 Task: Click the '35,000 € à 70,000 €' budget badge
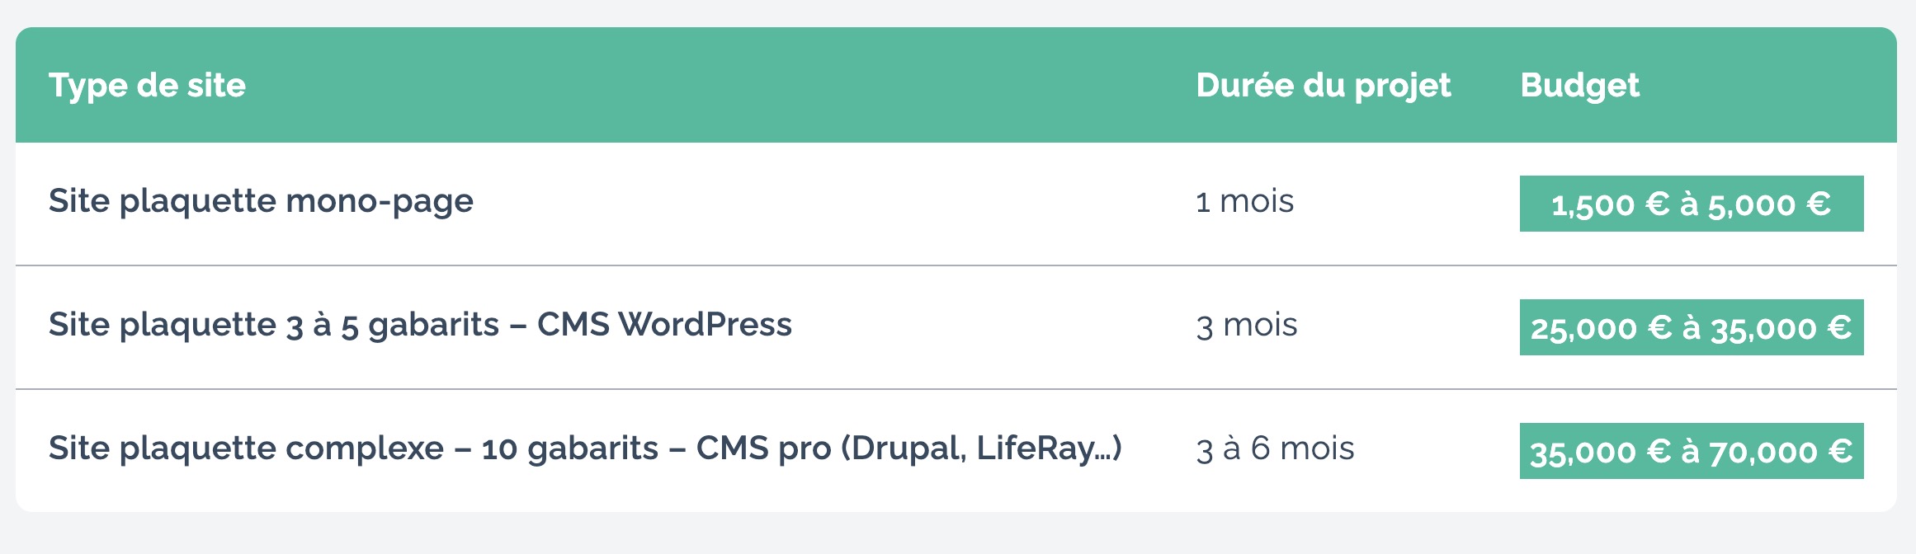[1691, 451]
